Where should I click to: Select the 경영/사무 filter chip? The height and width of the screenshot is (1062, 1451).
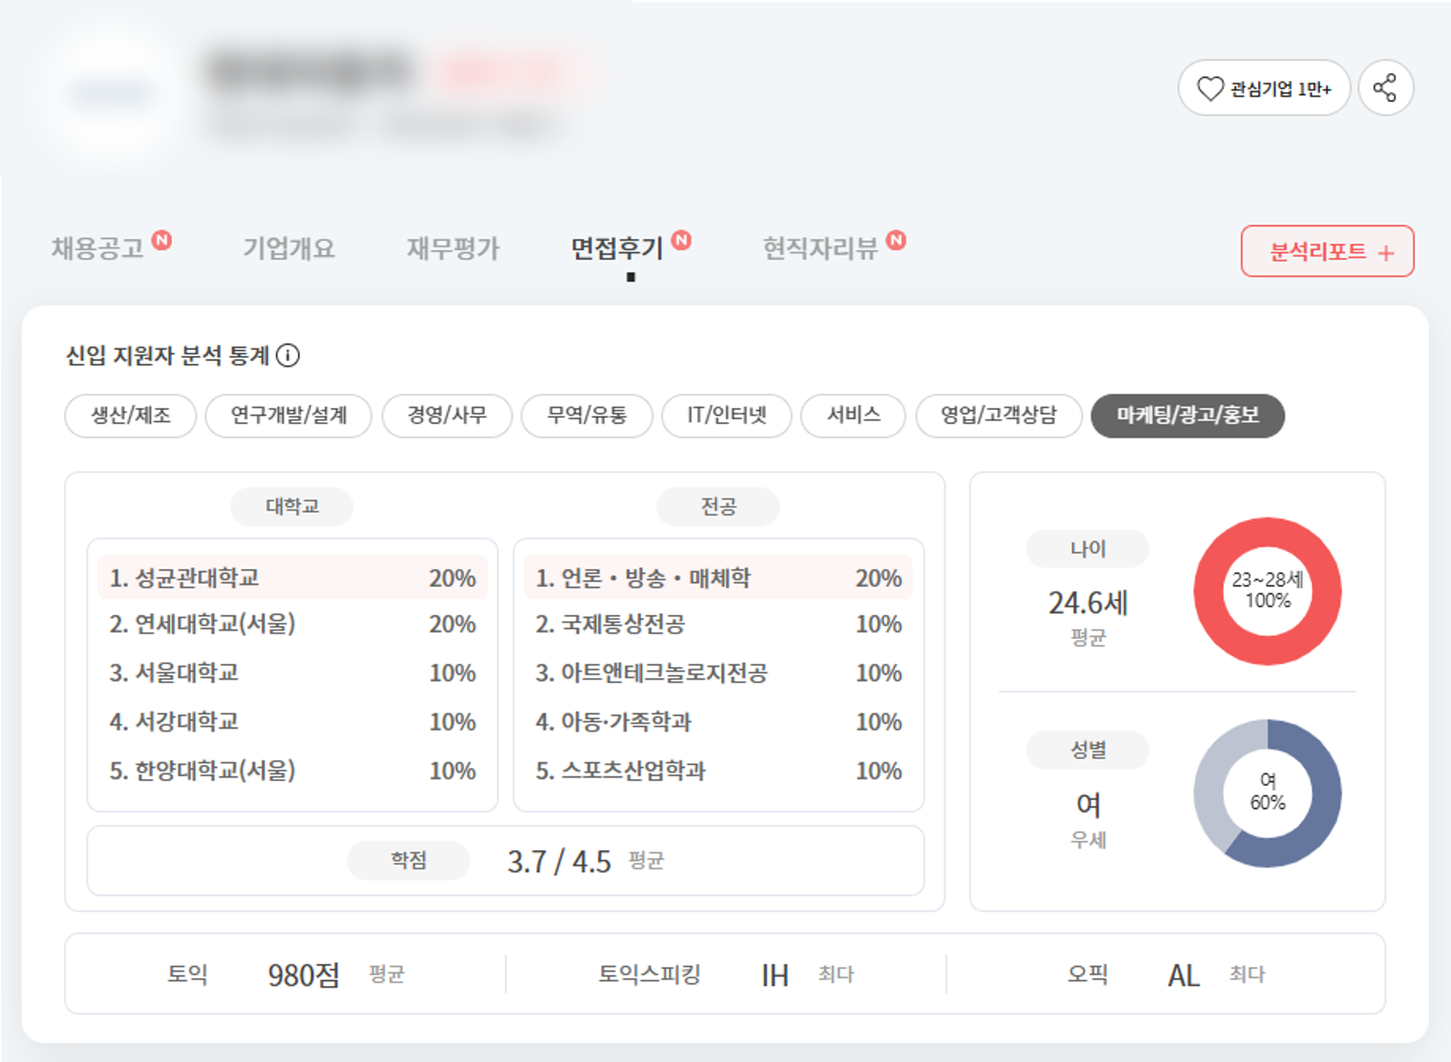click(447, 415)
